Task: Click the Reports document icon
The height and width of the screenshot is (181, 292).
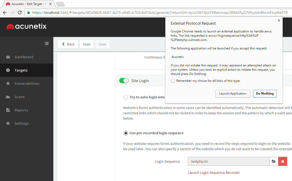Action: [8, 110]
